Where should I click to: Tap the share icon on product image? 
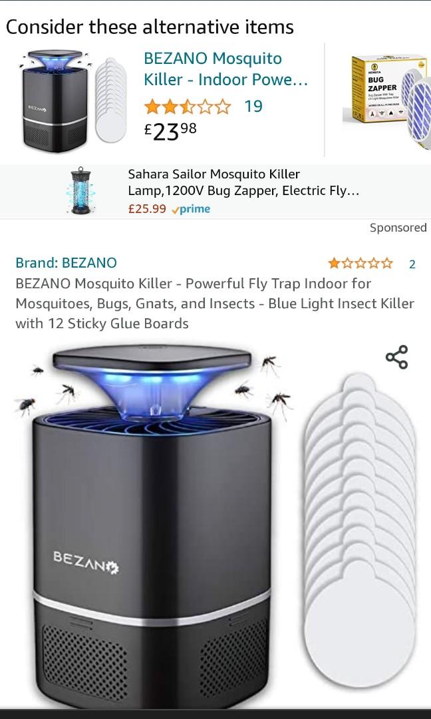(x=396, y=358)
